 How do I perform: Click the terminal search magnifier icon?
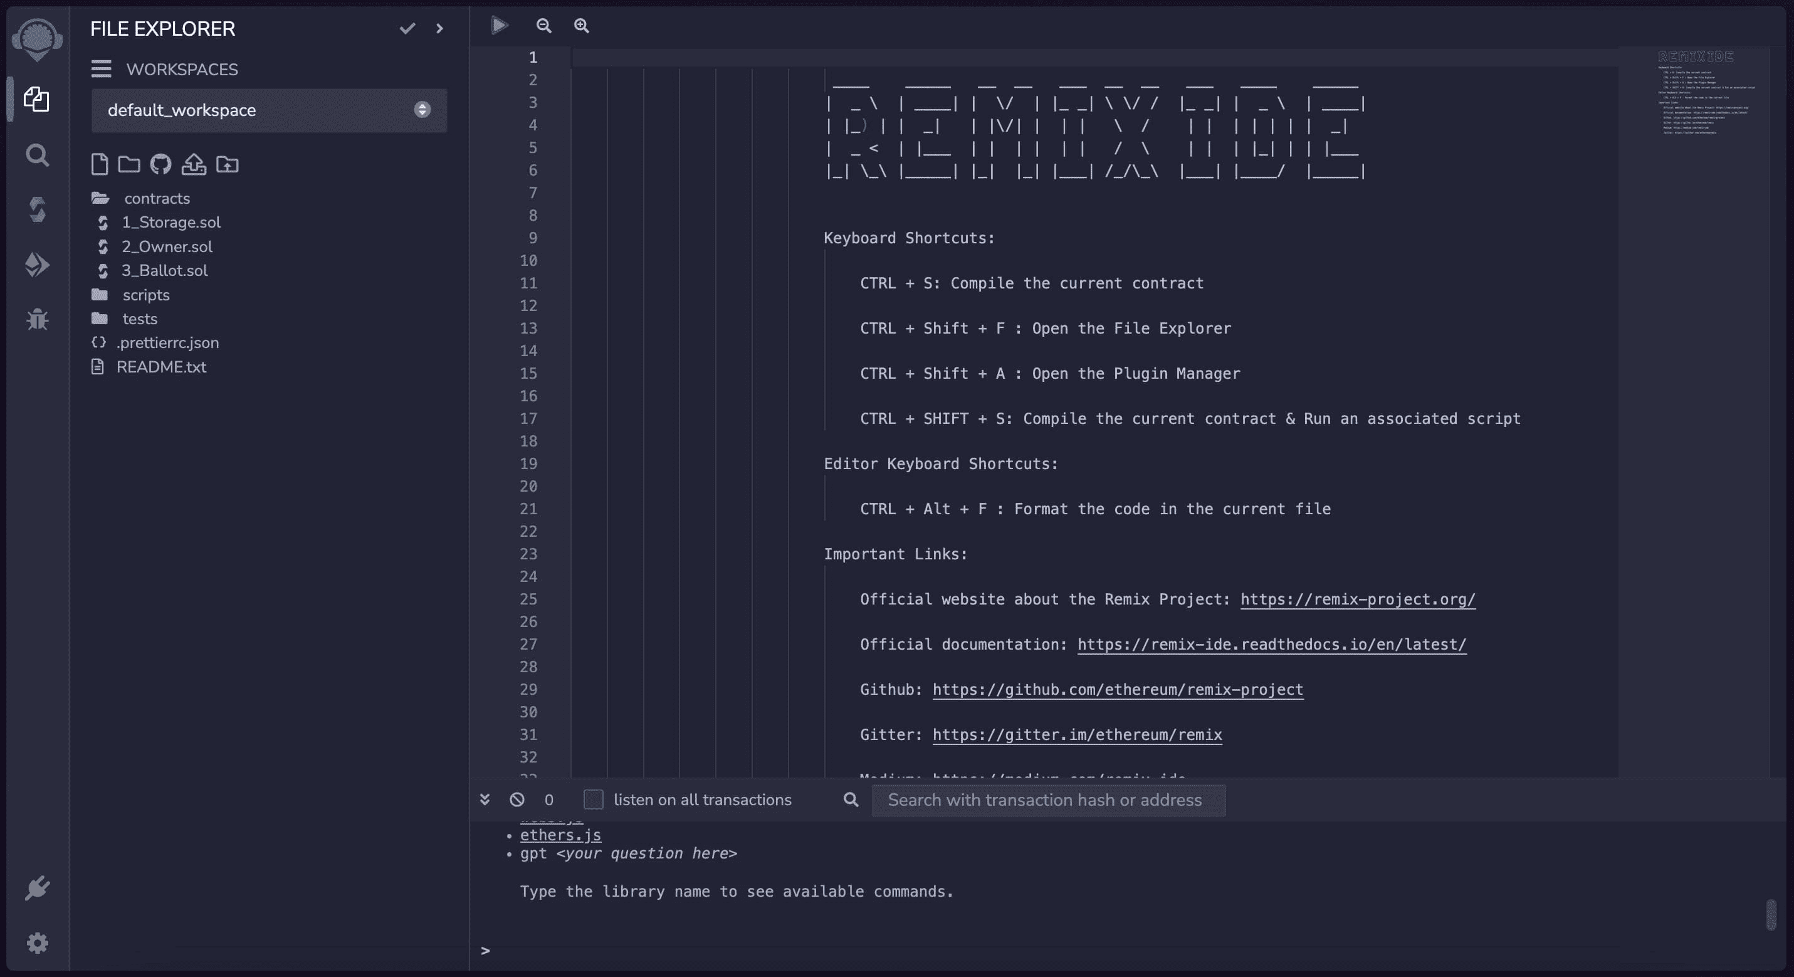pos(851,800)
